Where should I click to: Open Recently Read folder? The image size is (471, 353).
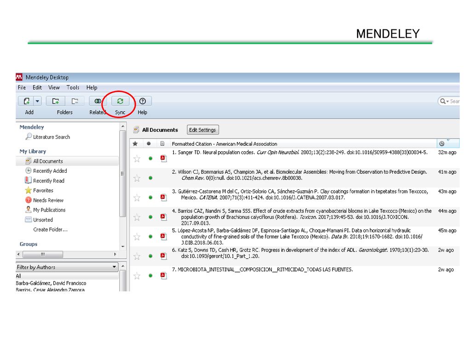tap(49, 181)
